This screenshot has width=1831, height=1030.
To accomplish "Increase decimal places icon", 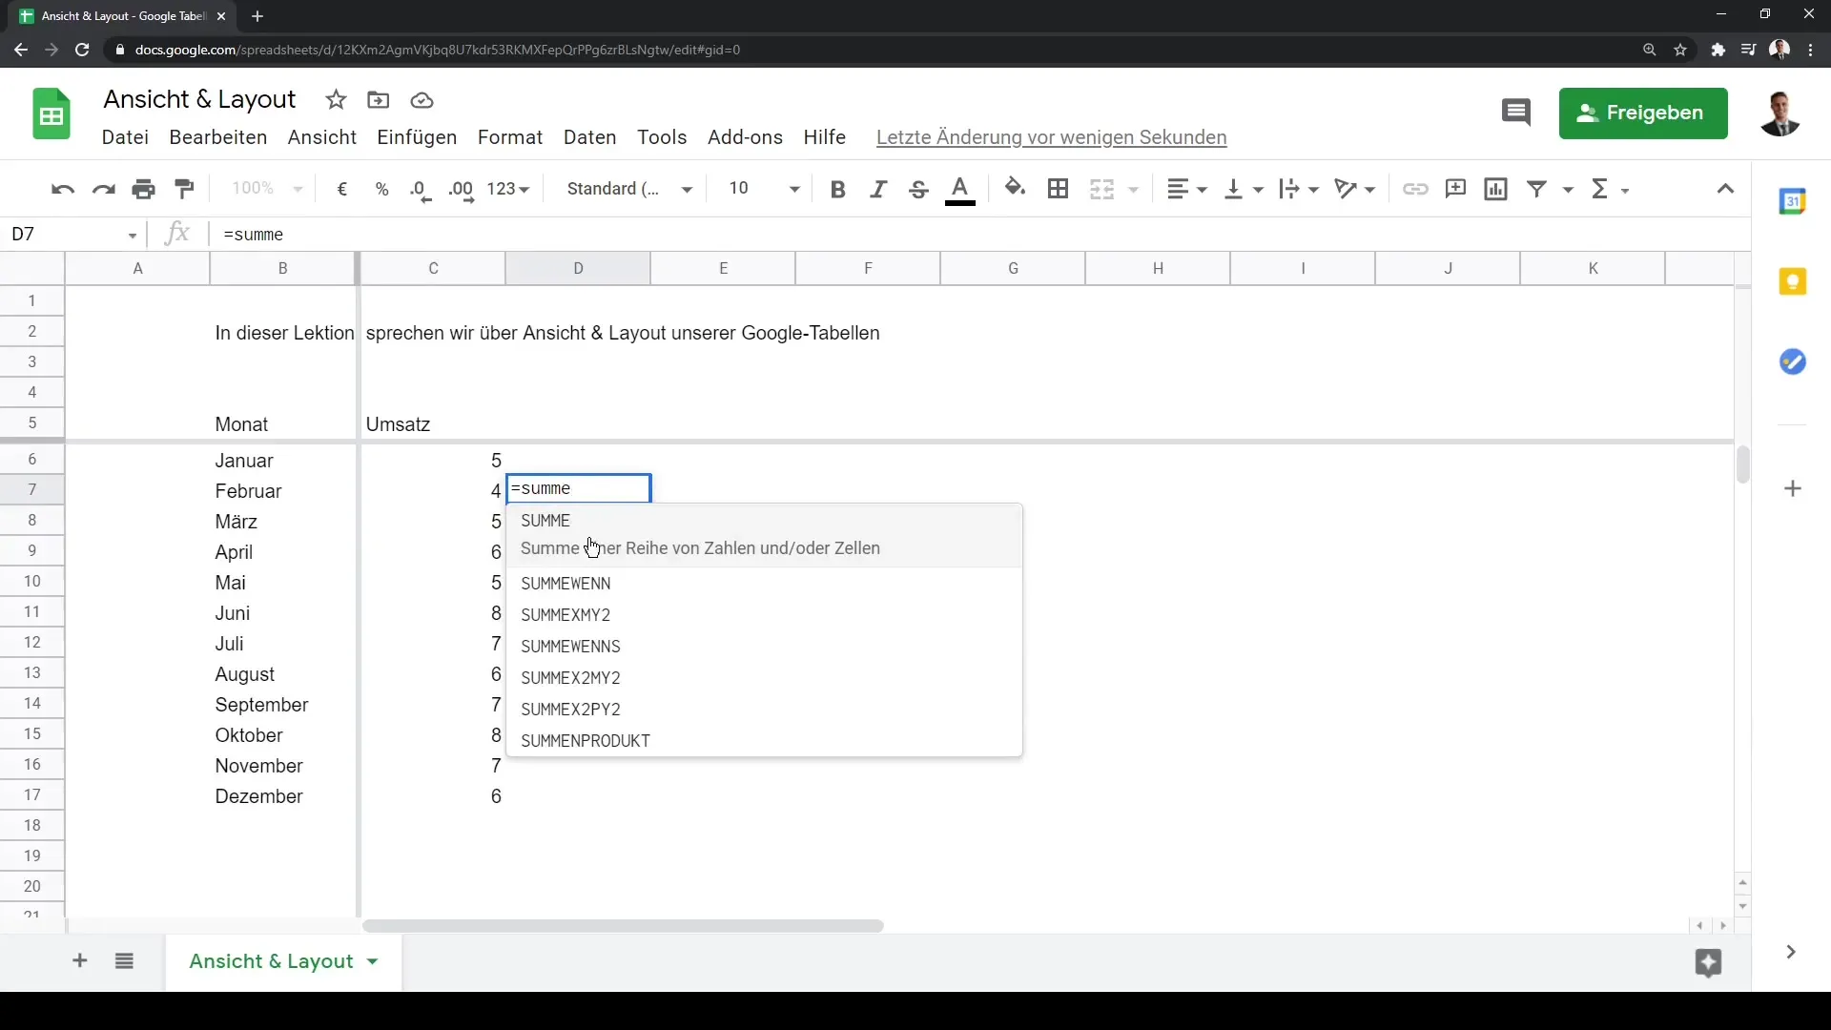I will click(462, 190).
